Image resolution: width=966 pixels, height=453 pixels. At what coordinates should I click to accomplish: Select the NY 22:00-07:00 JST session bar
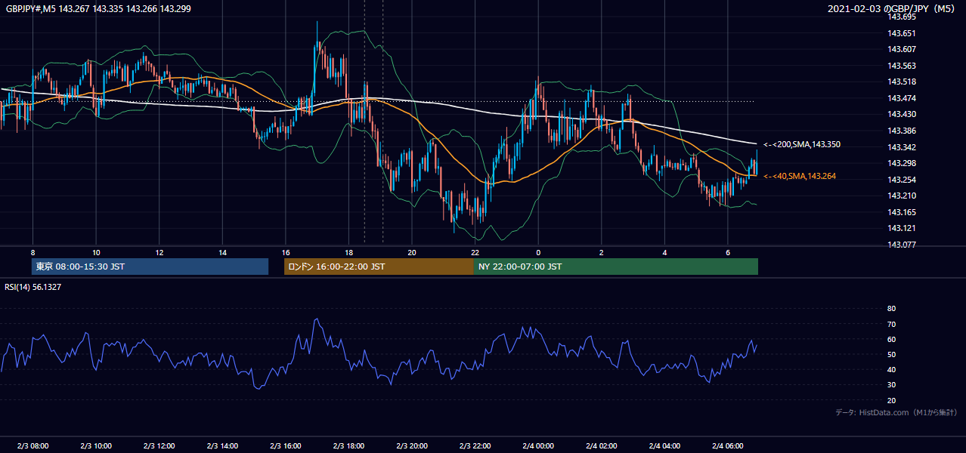[x=616, y=267]
